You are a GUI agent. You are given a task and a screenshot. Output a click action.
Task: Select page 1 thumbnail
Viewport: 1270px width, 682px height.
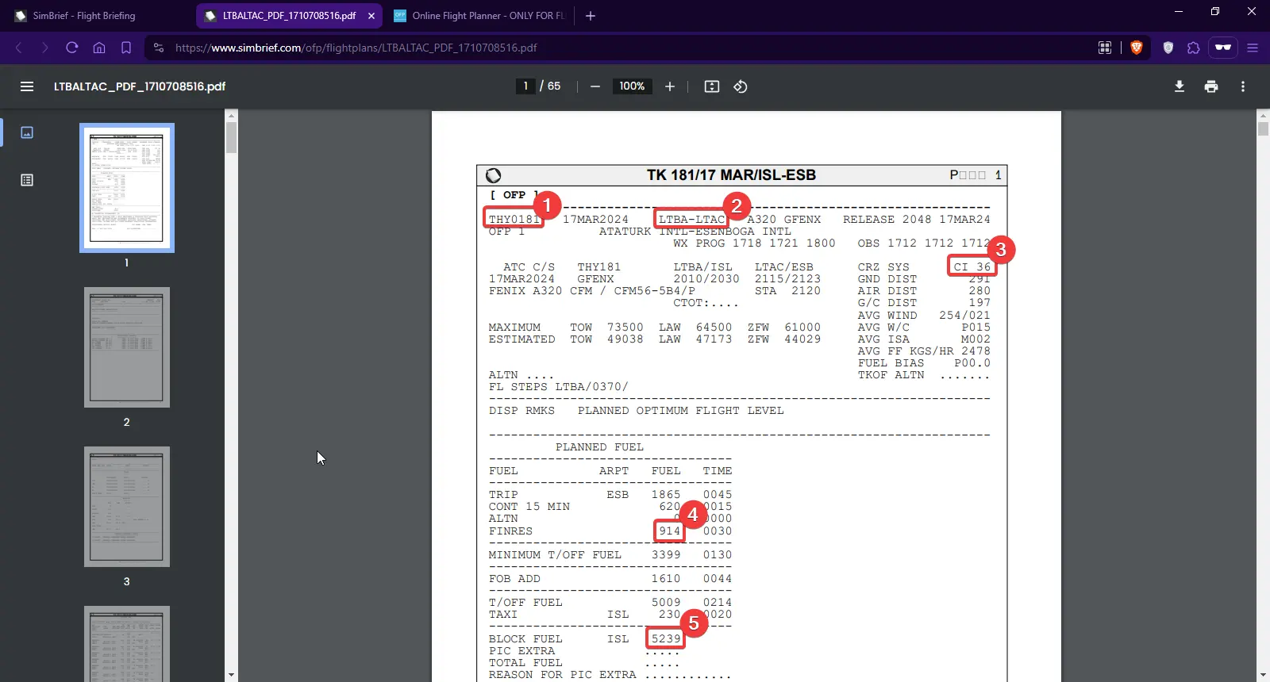pos(127,188)
